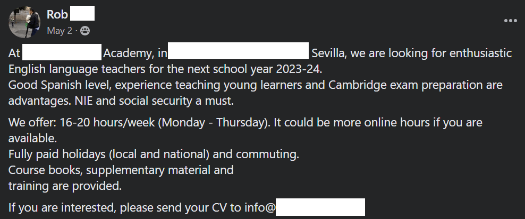Open the profile name Rob

[57, 14]
